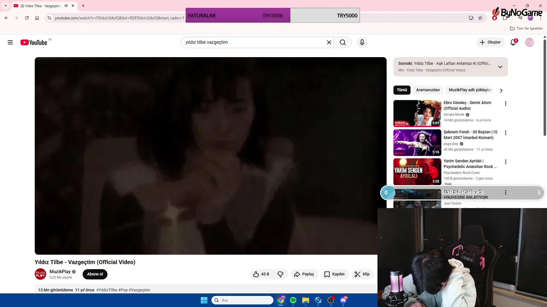
Task: Start voice search with the microphone
Action: (362, 42)
